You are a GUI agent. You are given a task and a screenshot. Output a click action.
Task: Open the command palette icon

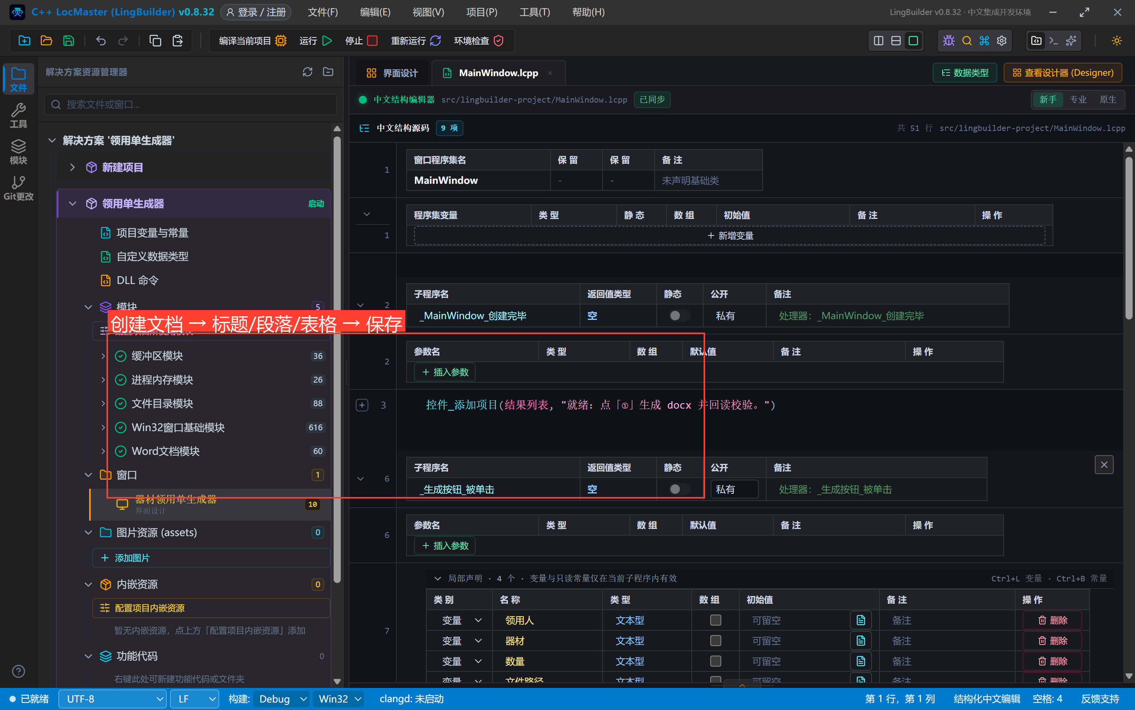tap(984, 41)
